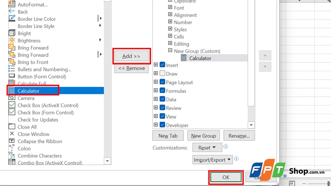The image size is (331, 186).
Task: Create a New Group
Action: click(204, 136)
